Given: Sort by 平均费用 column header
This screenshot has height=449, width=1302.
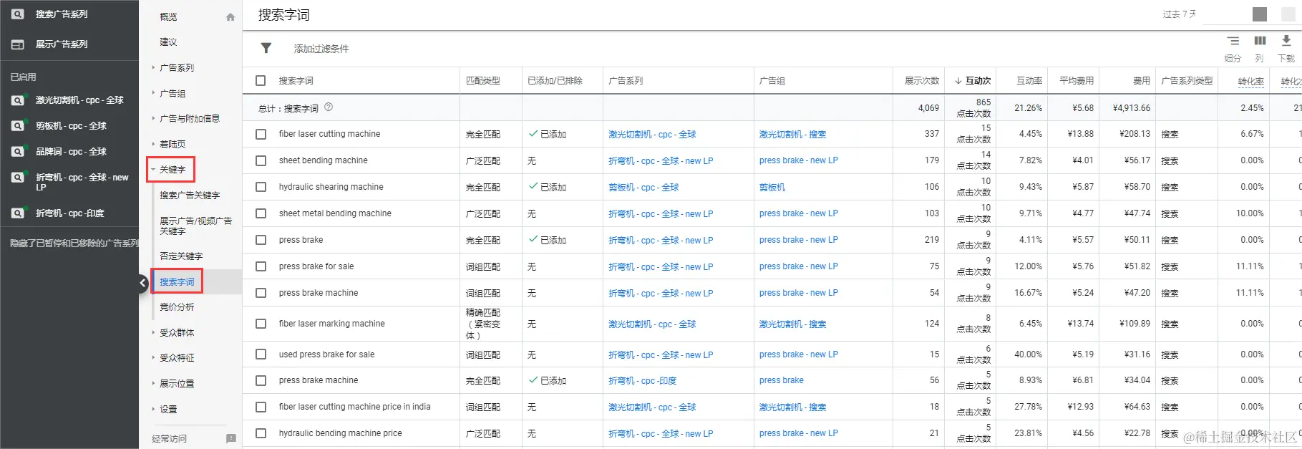Looking at the screenshot, I should tap(1077, 81).
